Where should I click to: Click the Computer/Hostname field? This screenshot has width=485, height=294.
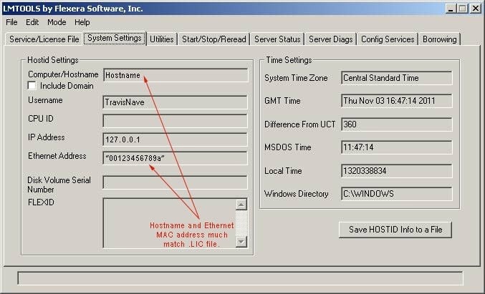176,75
